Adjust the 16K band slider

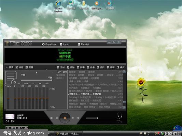tap(47, 98)
